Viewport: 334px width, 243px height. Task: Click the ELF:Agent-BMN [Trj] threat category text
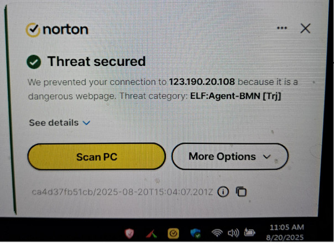point(236,96)
